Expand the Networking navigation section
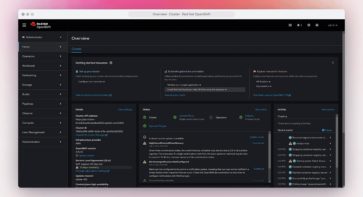Viewport: 363px width, 197px height. tap(43, 75)
